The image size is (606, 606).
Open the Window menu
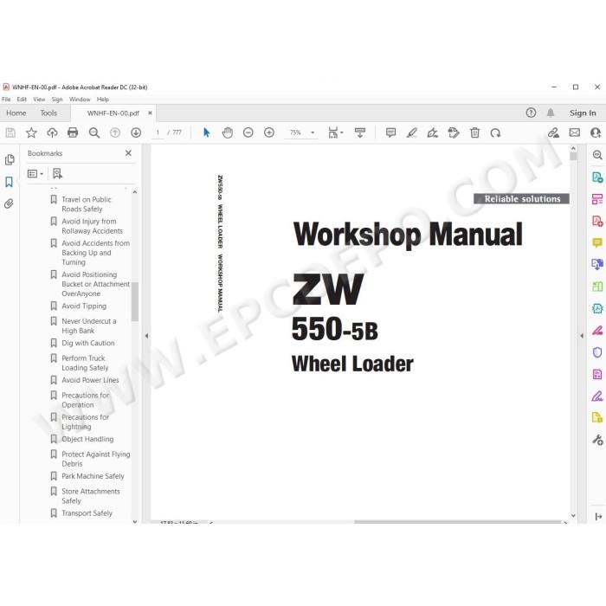pos(80,100)
